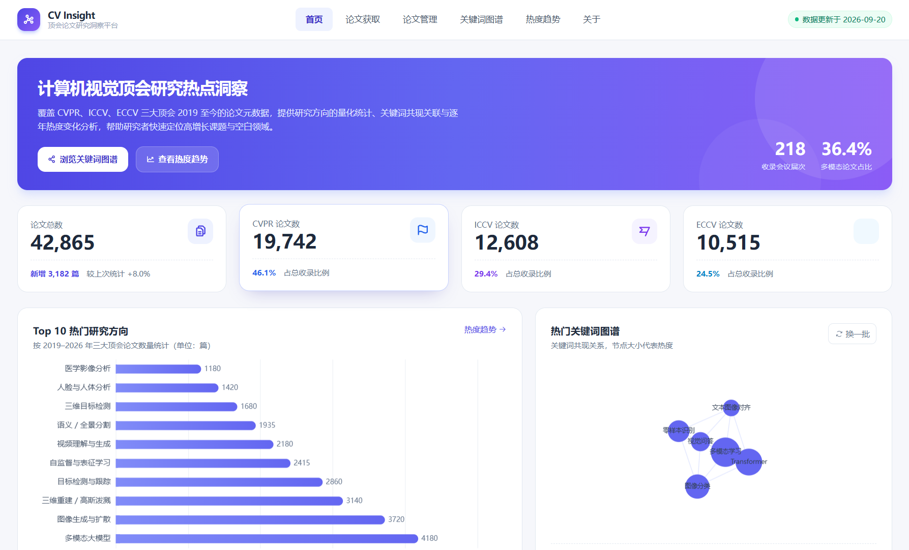Click the 视觉问答 graph node
909x550 pixels.
pos(700,441)
